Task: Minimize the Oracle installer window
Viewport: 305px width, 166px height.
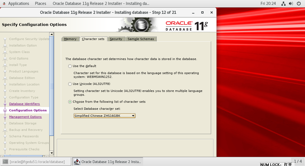Action: 193,13
